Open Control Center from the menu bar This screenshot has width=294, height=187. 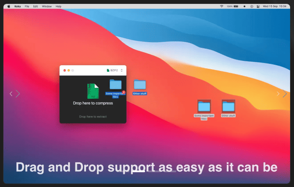258,7
